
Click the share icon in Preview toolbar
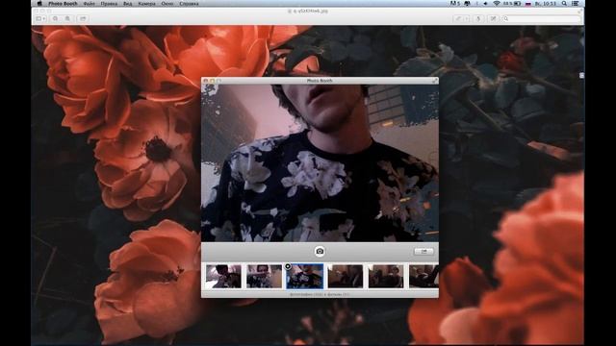83,18
